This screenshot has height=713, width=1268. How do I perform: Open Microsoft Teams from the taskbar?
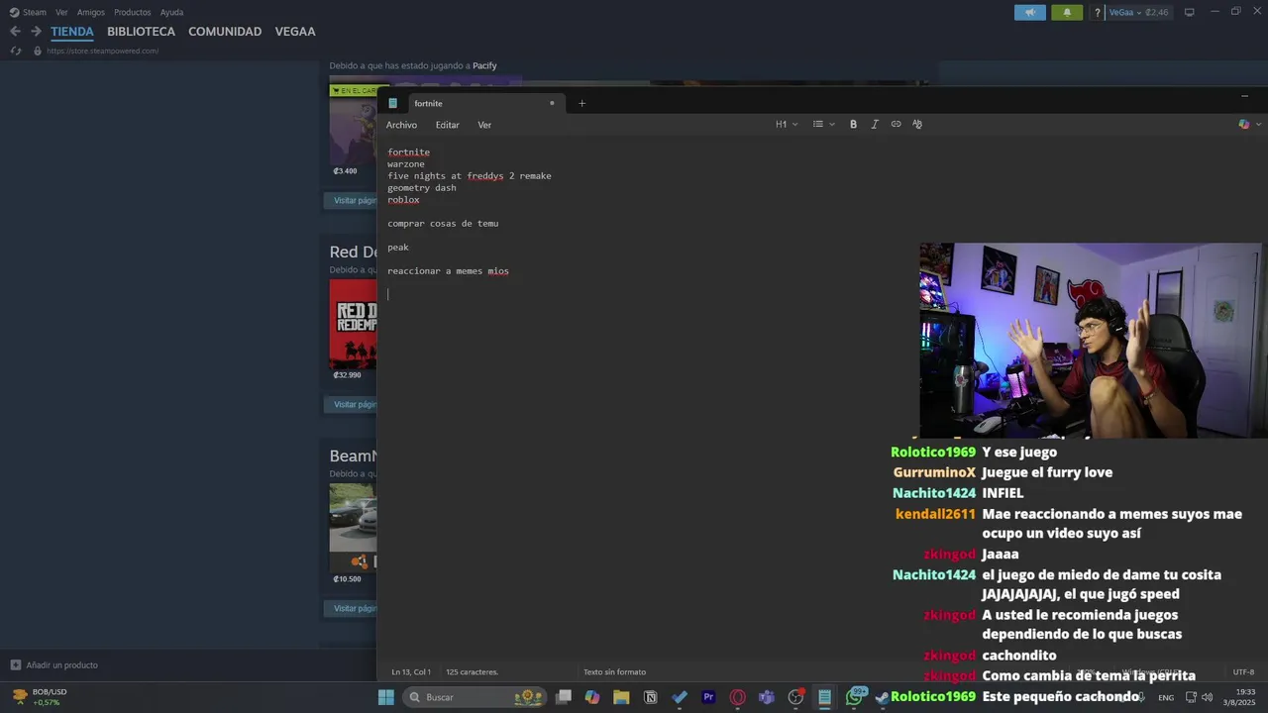(767, 697)
